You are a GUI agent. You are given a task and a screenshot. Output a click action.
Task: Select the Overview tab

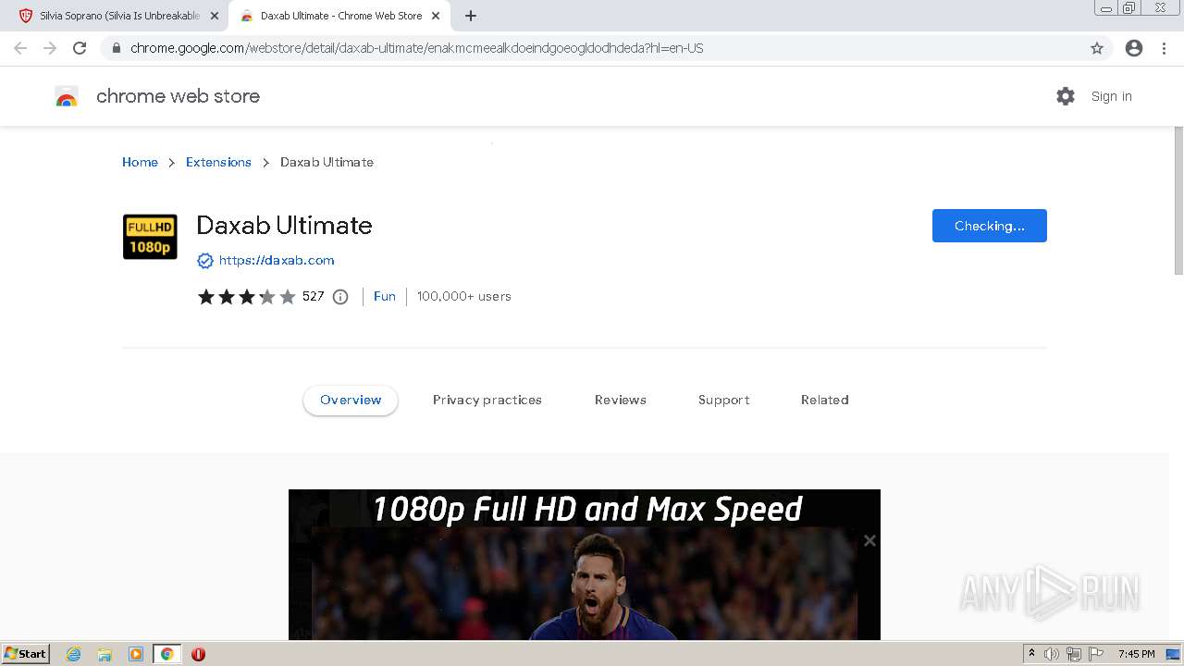click(351, 400)
